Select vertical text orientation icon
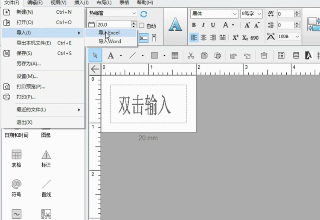Viewport: 320px width, 220px height. [154, 38]
